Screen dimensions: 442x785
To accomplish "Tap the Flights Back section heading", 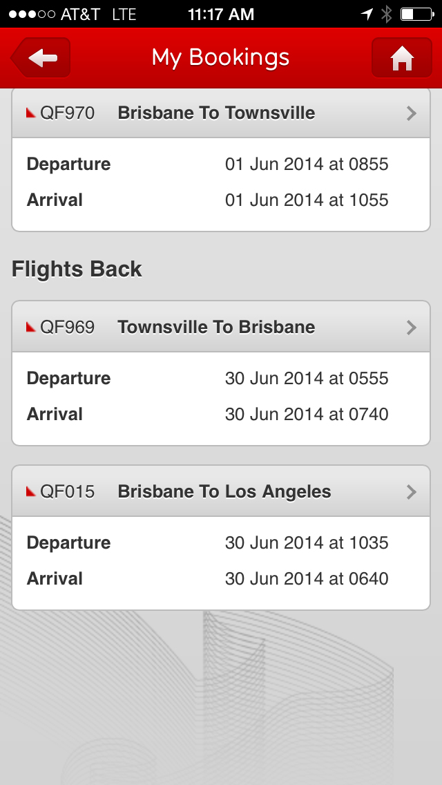I will (x=77, y=269).
